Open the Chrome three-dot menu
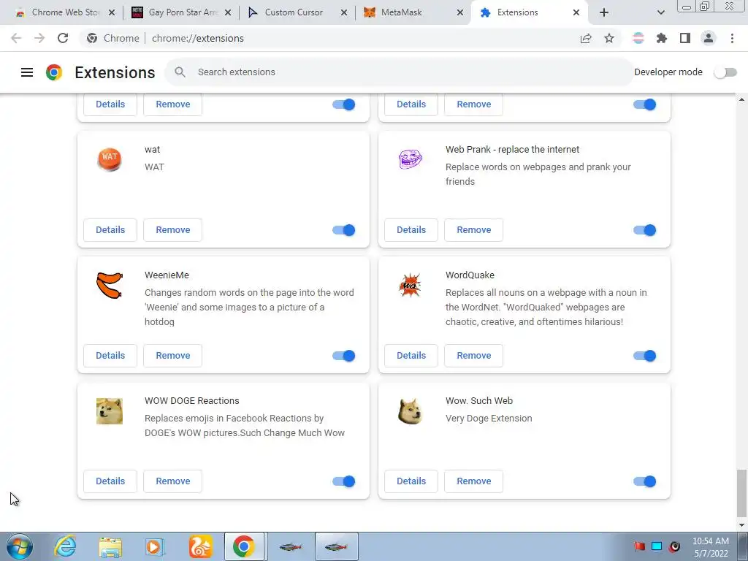 732,38
